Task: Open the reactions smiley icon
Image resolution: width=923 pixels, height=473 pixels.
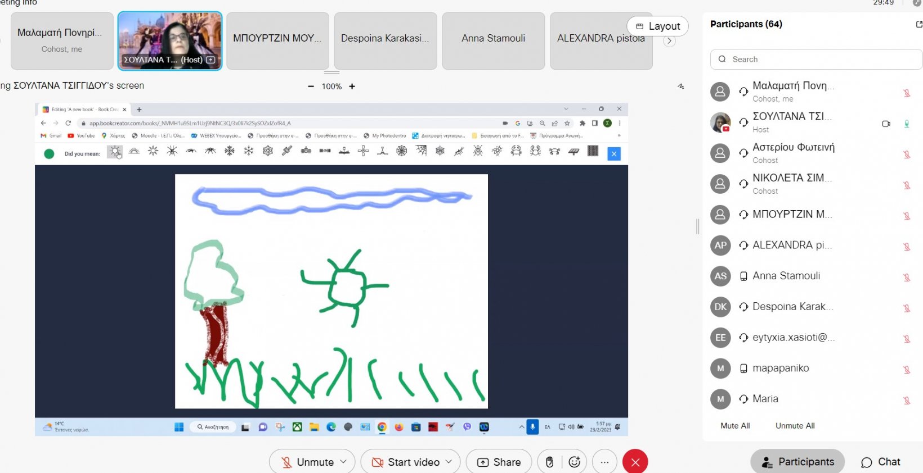Action: click(574, 462)
